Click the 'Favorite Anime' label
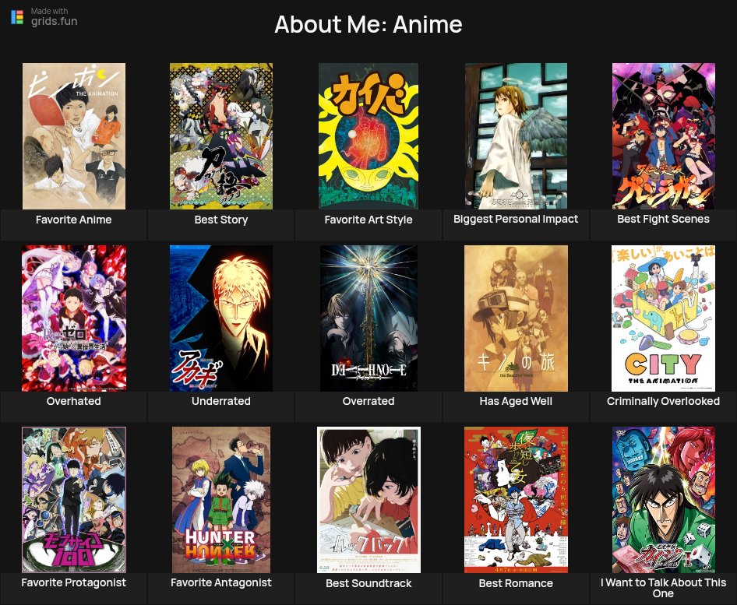 74,220
